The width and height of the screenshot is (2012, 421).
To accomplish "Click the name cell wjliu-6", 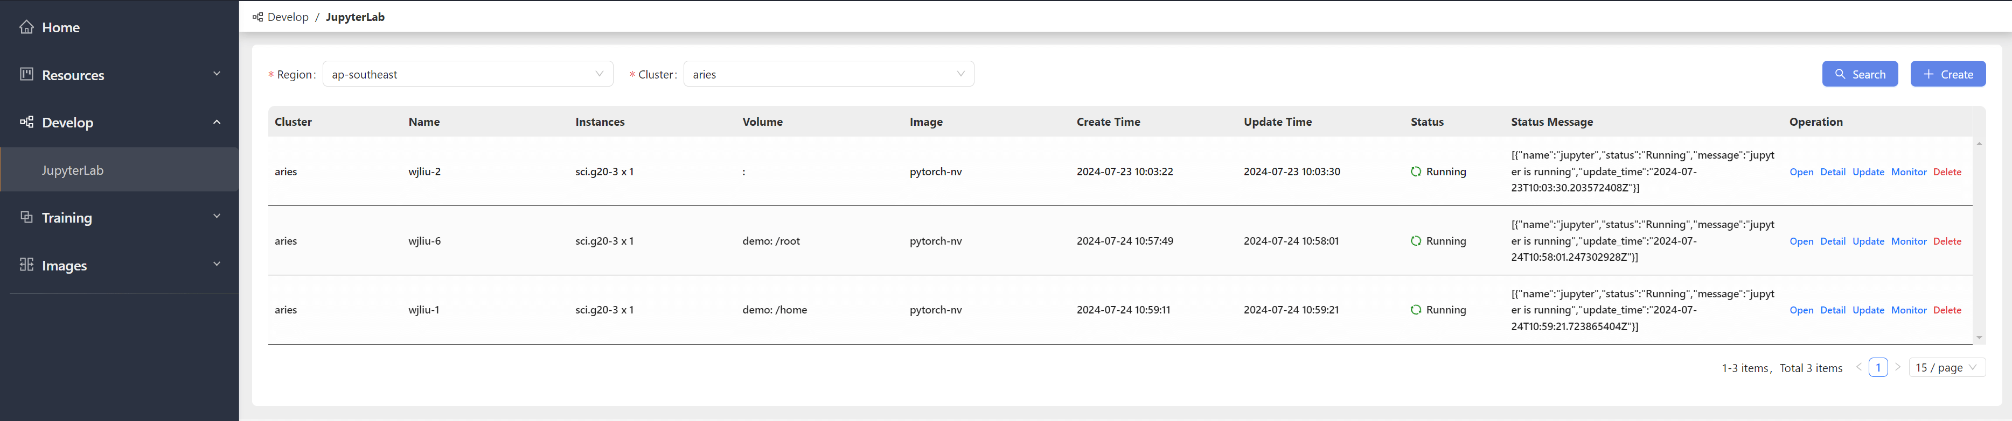I will (425, 241).
